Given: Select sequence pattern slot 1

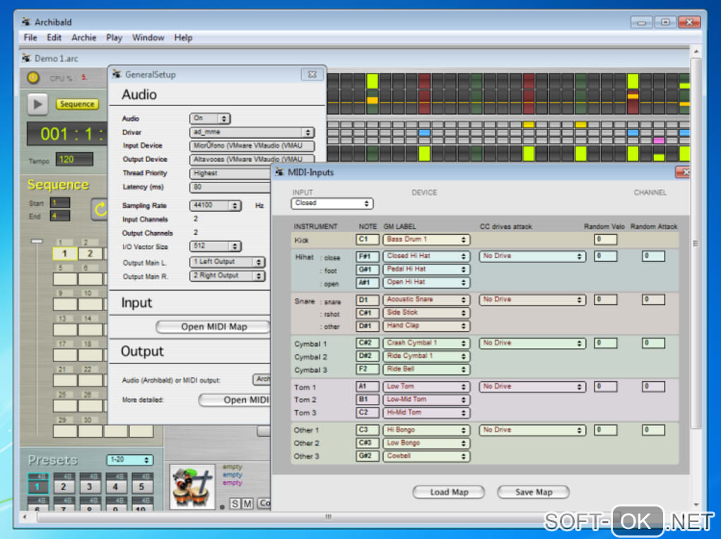Looking at the screenshot, I should click(65, 253).
